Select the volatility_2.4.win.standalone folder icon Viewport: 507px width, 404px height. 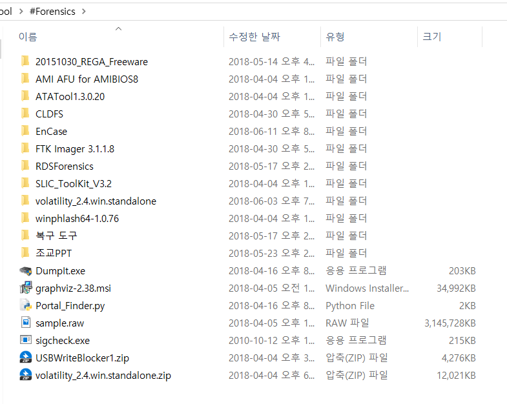coord(25,201)
